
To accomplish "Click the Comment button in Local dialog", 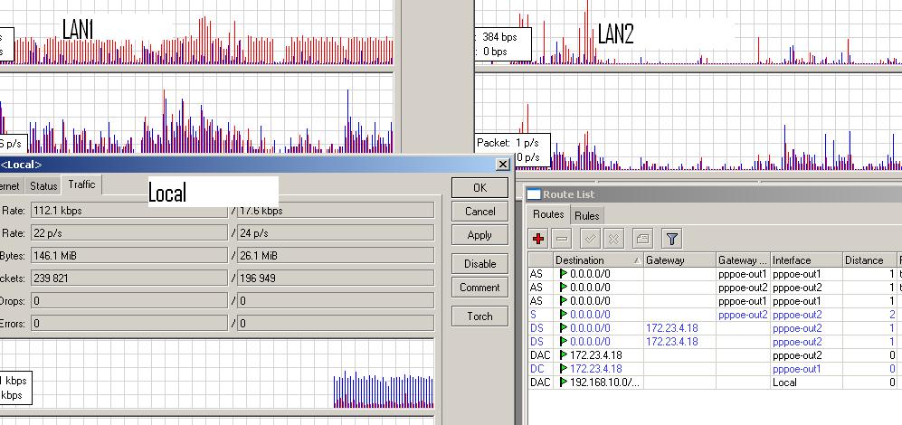I will point(479,287).
